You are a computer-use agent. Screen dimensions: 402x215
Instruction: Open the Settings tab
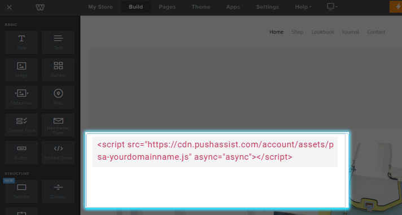(268, 7)
